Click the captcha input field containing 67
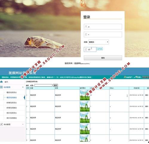This screenshot has height=144, width=149. tap(90, 49)
